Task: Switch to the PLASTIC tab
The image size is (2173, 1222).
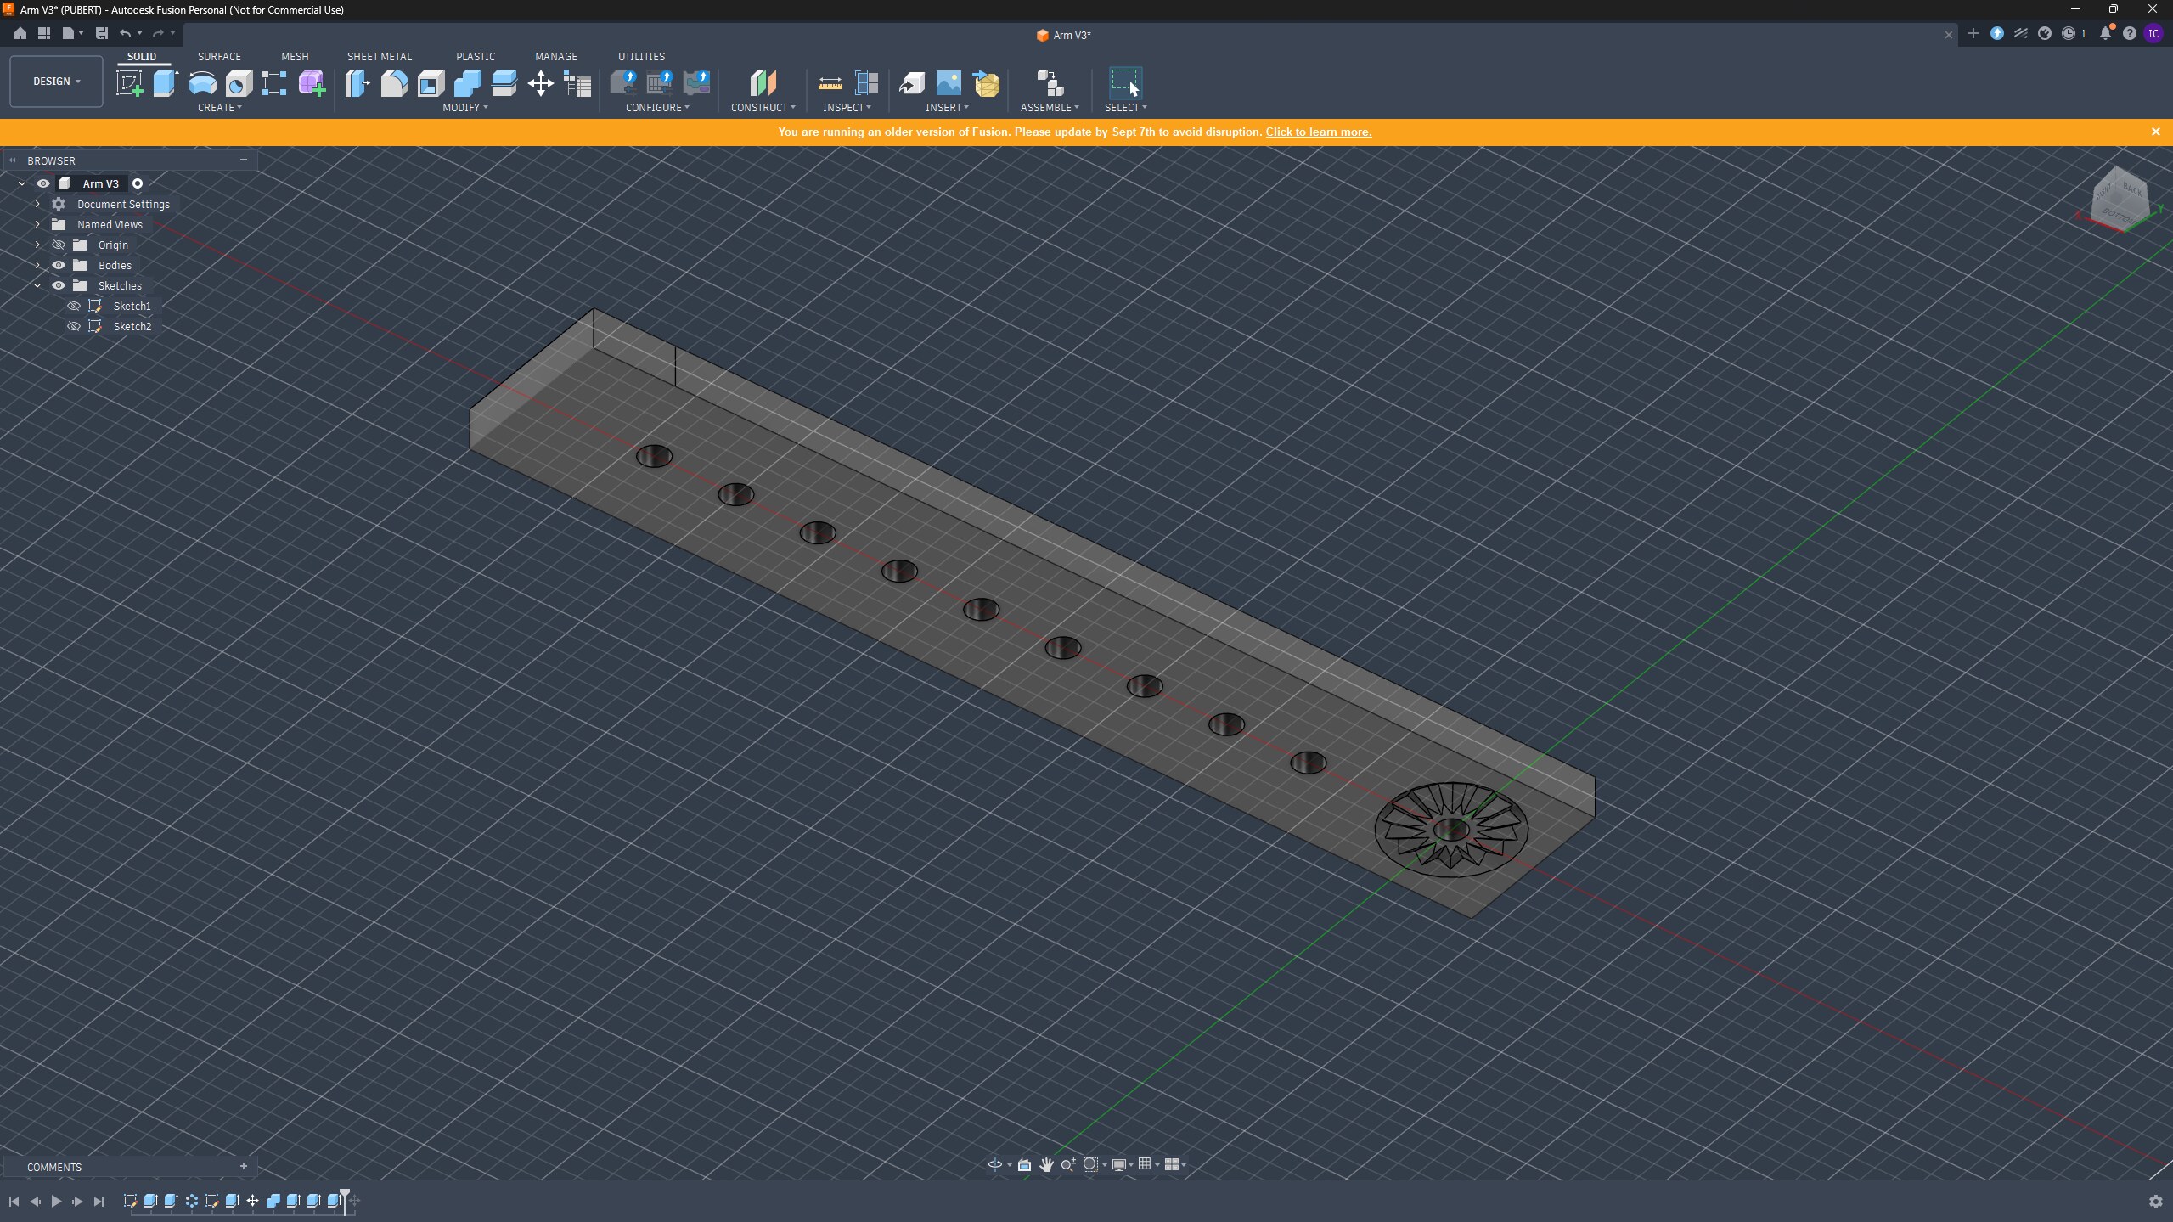Action: point(475,56)
